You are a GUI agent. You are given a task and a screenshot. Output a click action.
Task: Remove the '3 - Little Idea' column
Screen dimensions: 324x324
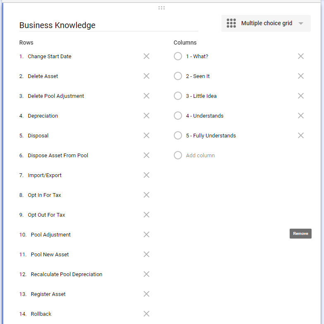[301, 96]
